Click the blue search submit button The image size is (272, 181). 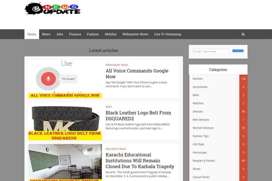pos(238,51)
